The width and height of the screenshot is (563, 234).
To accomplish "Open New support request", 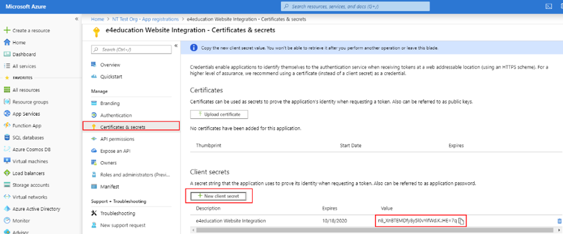I will pyautogui.click(x=123, y=226).
